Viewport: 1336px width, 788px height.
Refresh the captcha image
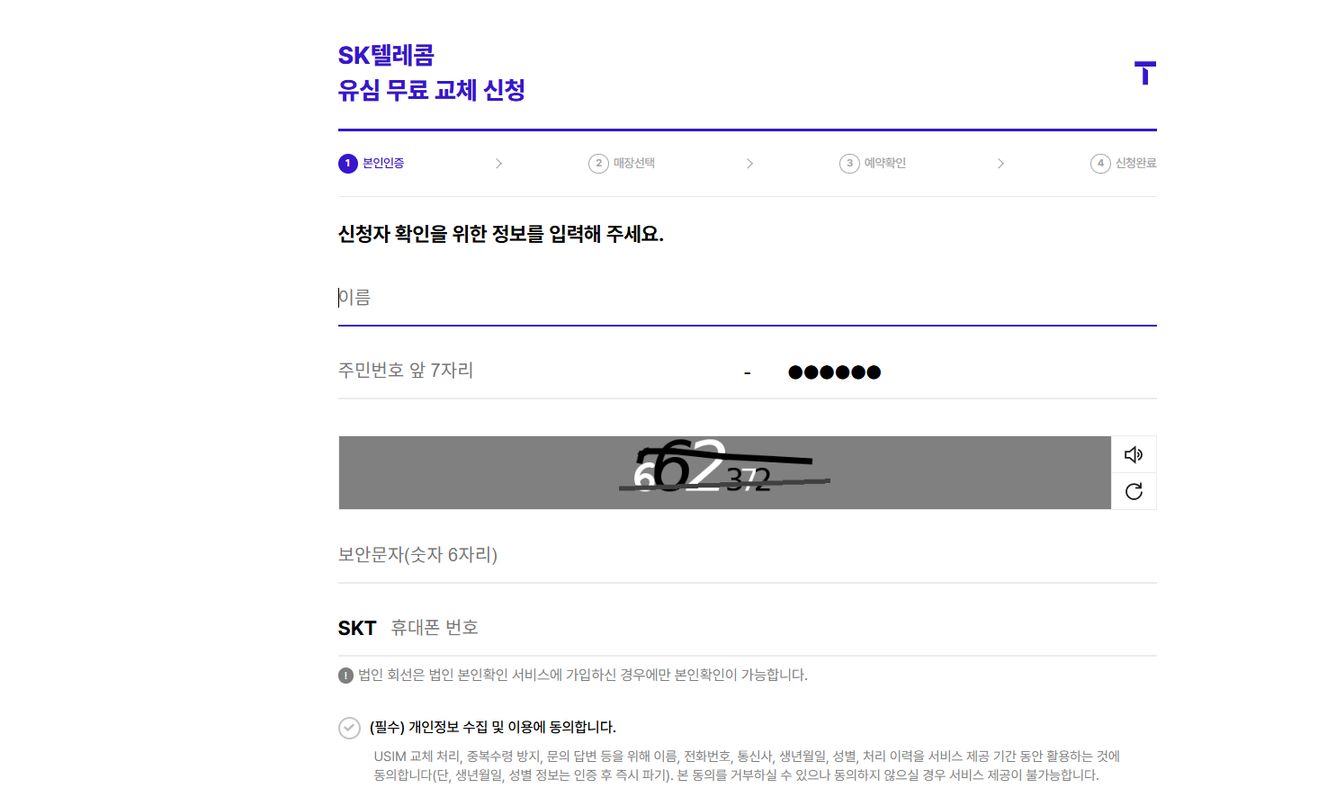point(1134,491)
